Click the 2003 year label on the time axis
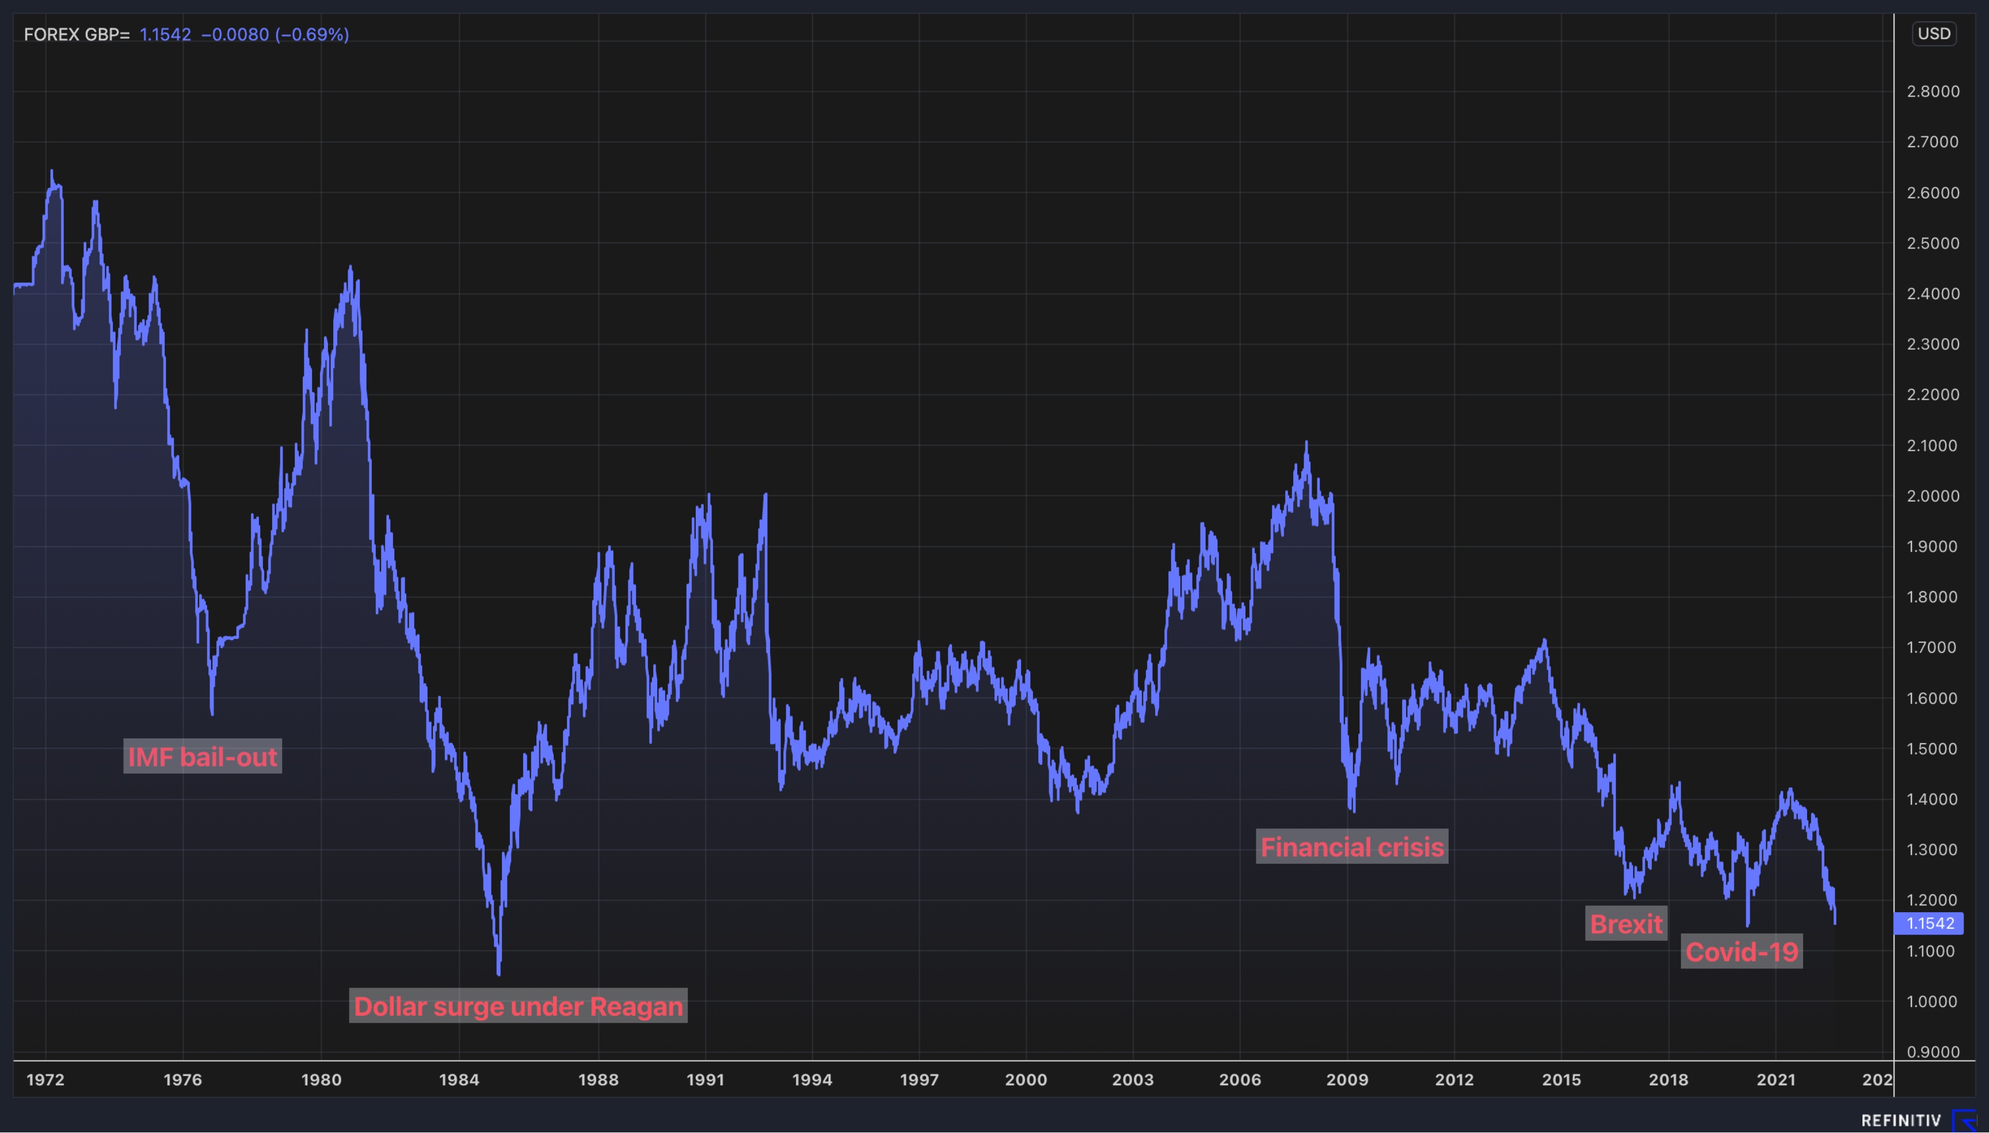 (x=1133, y=1080)
